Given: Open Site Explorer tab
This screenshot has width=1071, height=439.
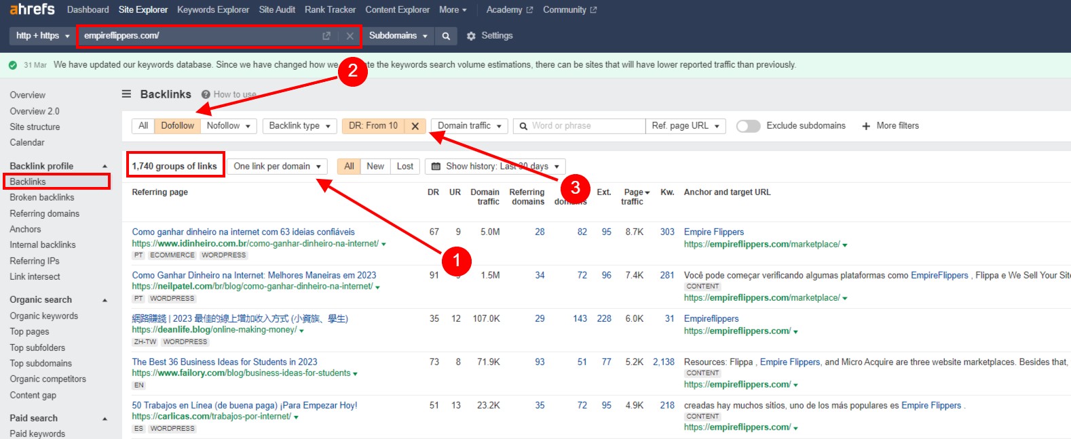Looking at the screenshot, I should 143,9.
